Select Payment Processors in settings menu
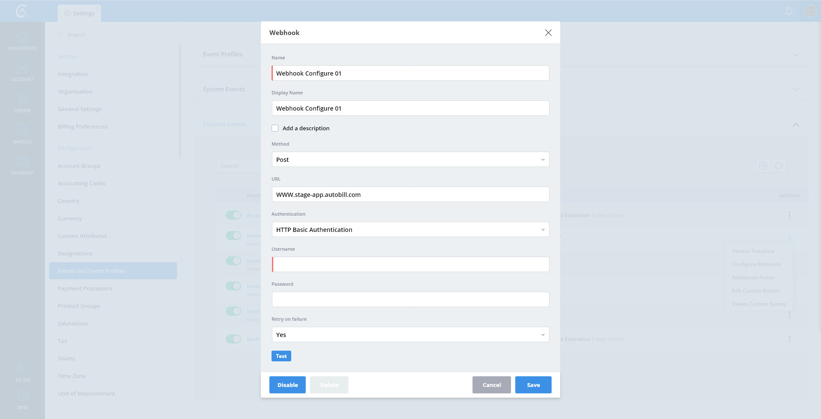821x419 pixels. pos(85,289)
